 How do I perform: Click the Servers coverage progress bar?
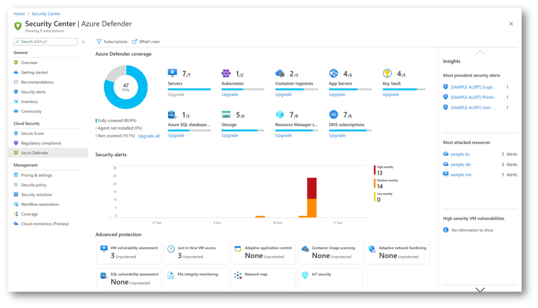click(x=189, y=89)
